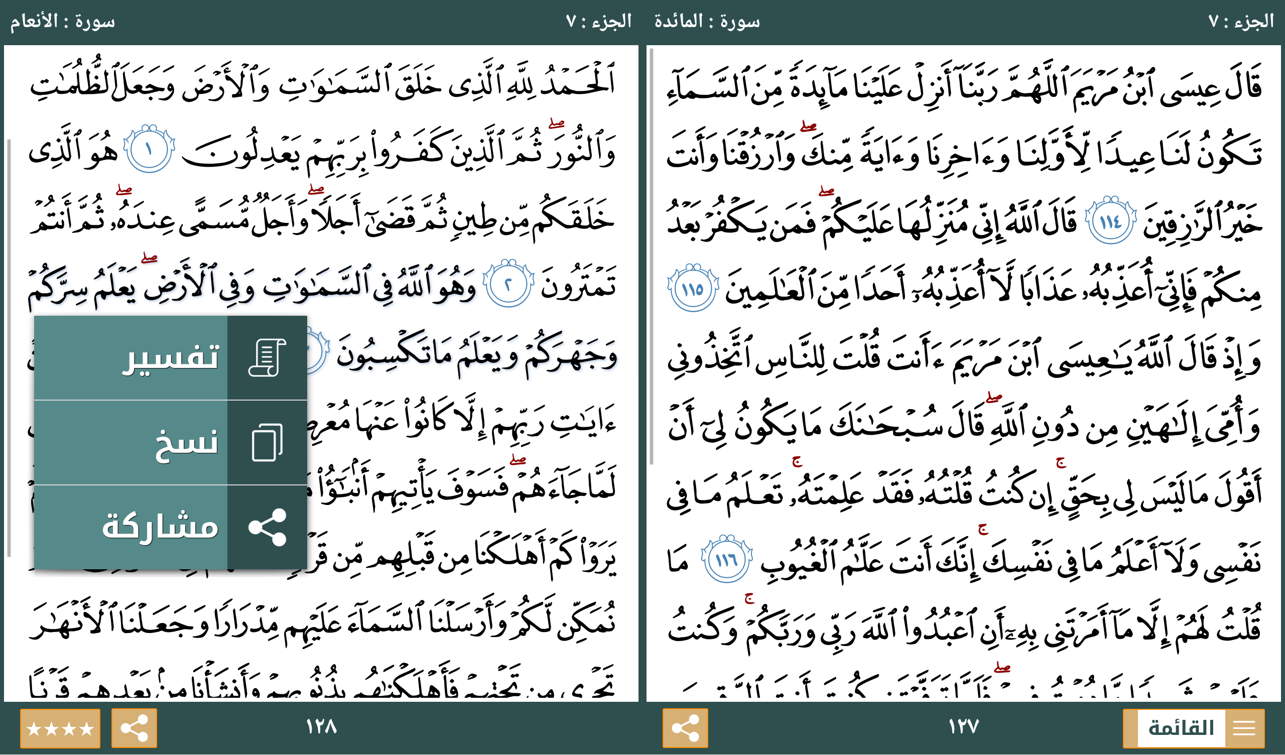Open the القائمة menu button
Image resolution: width=1285 pixels, height=755 pixels.
point(1181,728)
